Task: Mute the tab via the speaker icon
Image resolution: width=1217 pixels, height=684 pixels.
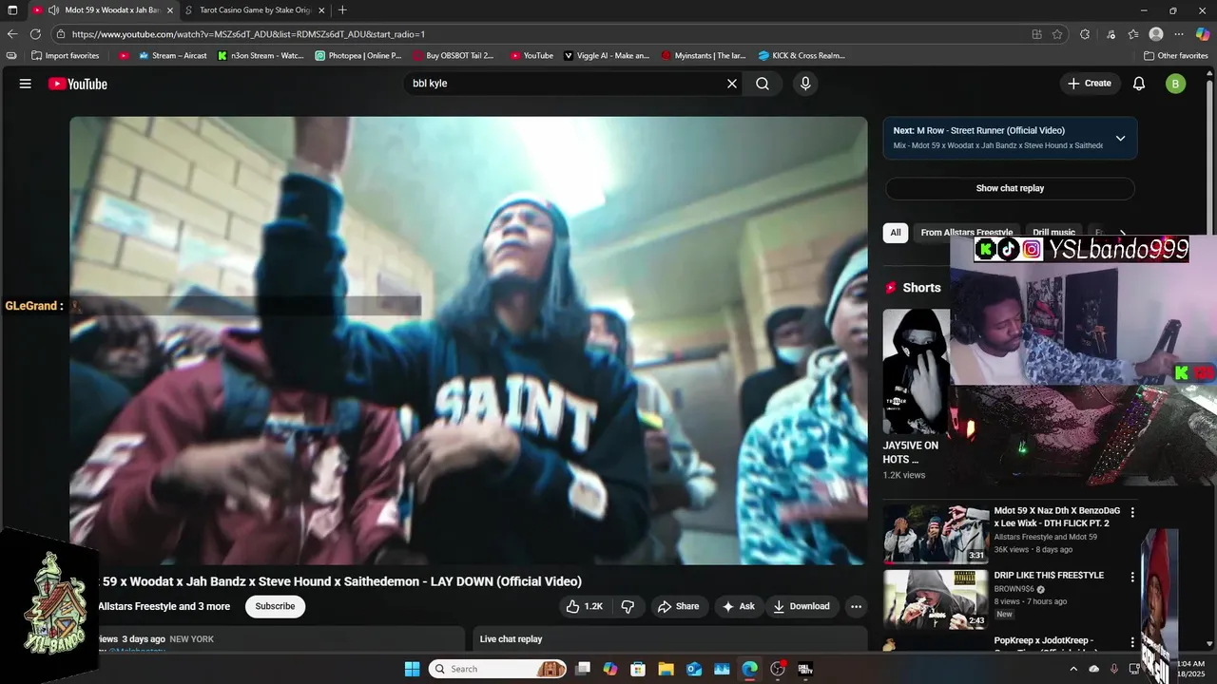Action: tap(54, 10)
